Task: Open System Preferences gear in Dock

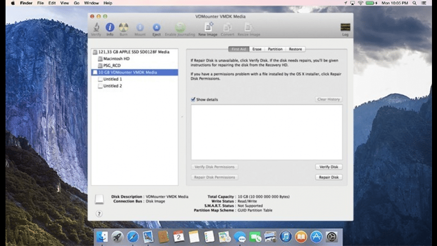Action: (332, 237)
